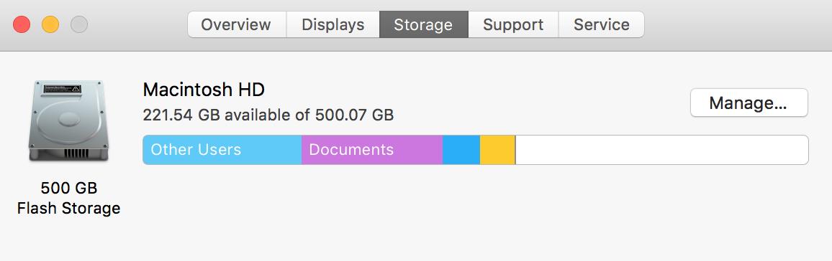This screenshot has height=261, width=832.
Task: Click the 500 GB Flash Storage label
Action: (x=69, y=198)
